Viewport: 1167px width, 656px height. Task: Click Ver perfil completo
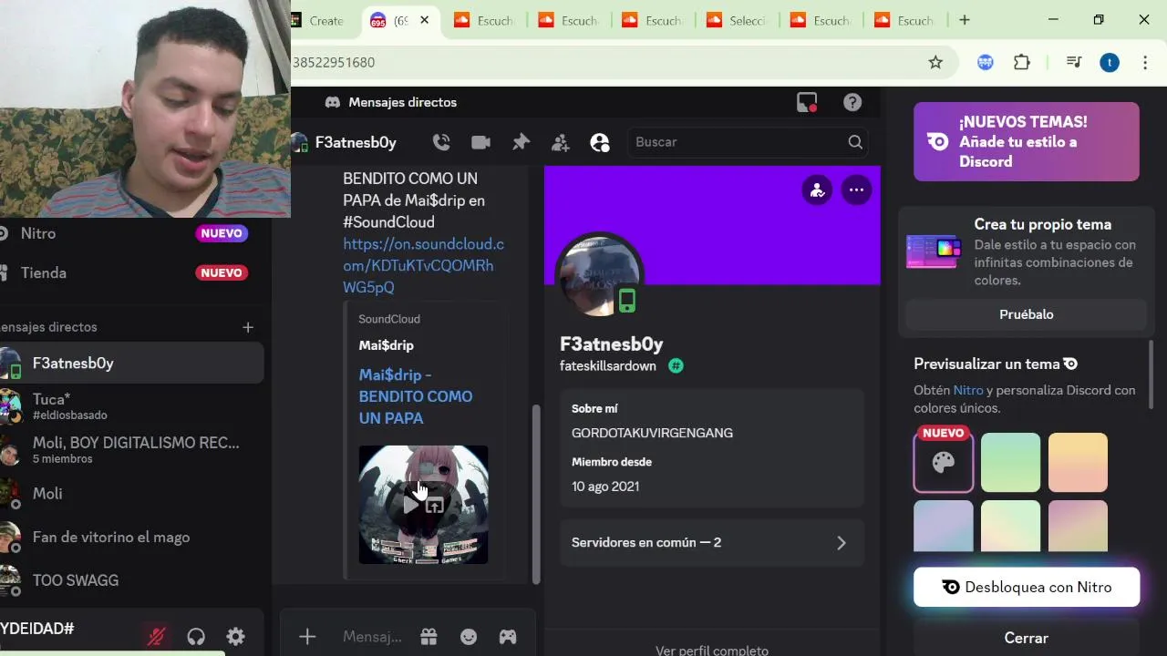tap(712, 651)
